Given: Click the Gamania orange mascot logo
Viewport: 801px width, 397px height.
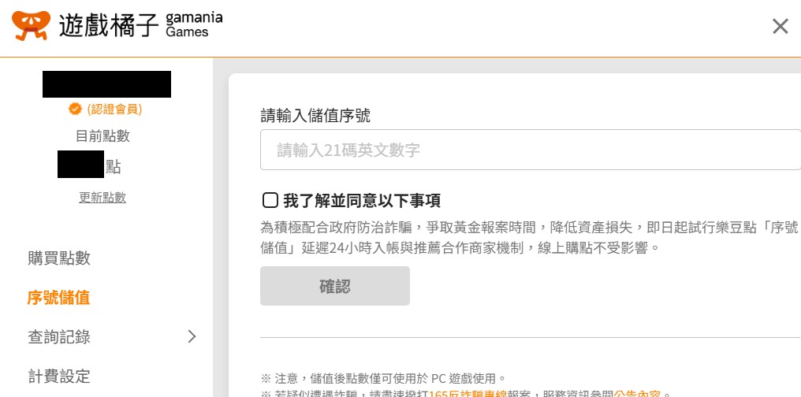Looking at the screenshot, I should [x=31, y=26].
